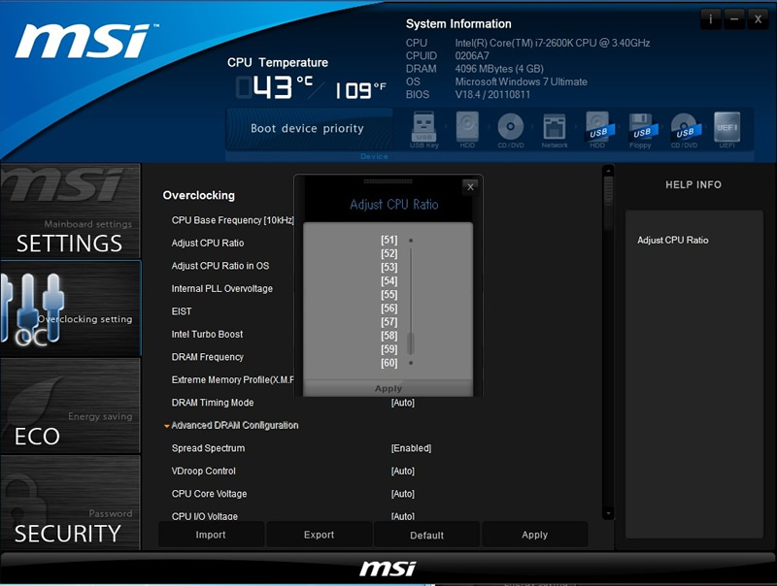Select ratio value [51] in the list
This screenshot has width=777, height=586.
389,240
